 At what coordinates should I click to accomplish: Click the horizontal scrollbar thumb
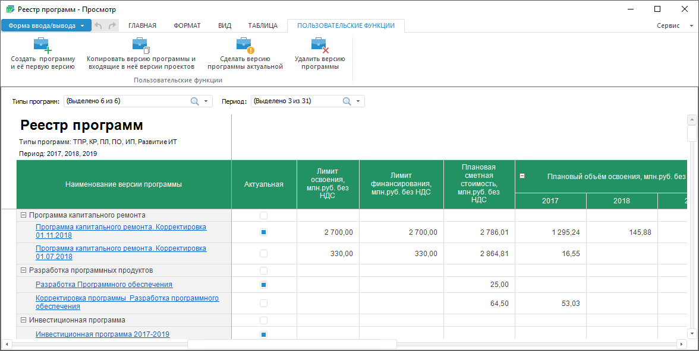coord(291,344)
